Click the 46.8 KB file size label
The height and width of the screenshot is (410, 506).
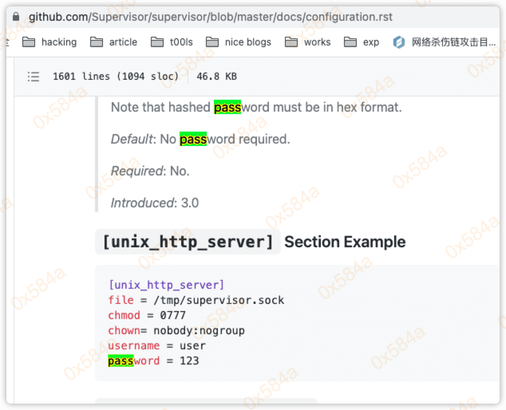(x=217, y=77)
